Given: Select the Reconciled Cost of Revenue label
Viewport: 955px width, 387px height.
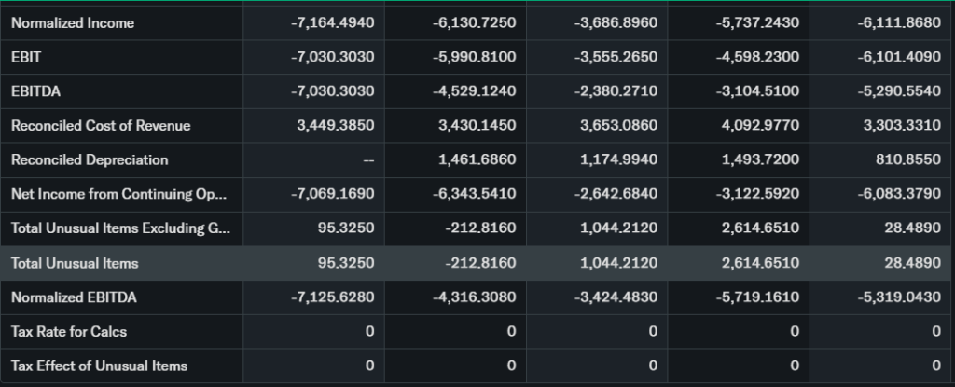Looking at the screenshot, I should 101,126.
